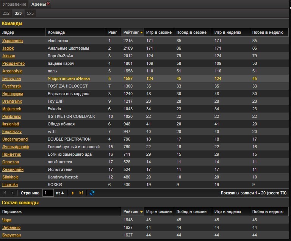Screen dimensions: 291x241
Task: Open leader profile Напощщам
Action: coord(13,94)
